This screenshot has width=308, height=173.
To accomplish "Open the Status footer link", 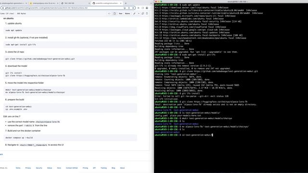I will pos(50,168).
